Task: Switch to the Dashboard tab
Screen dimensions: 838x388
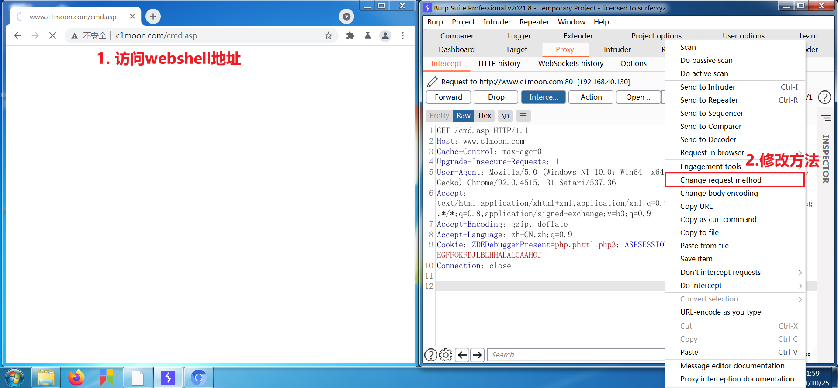Action: [457, 49]
